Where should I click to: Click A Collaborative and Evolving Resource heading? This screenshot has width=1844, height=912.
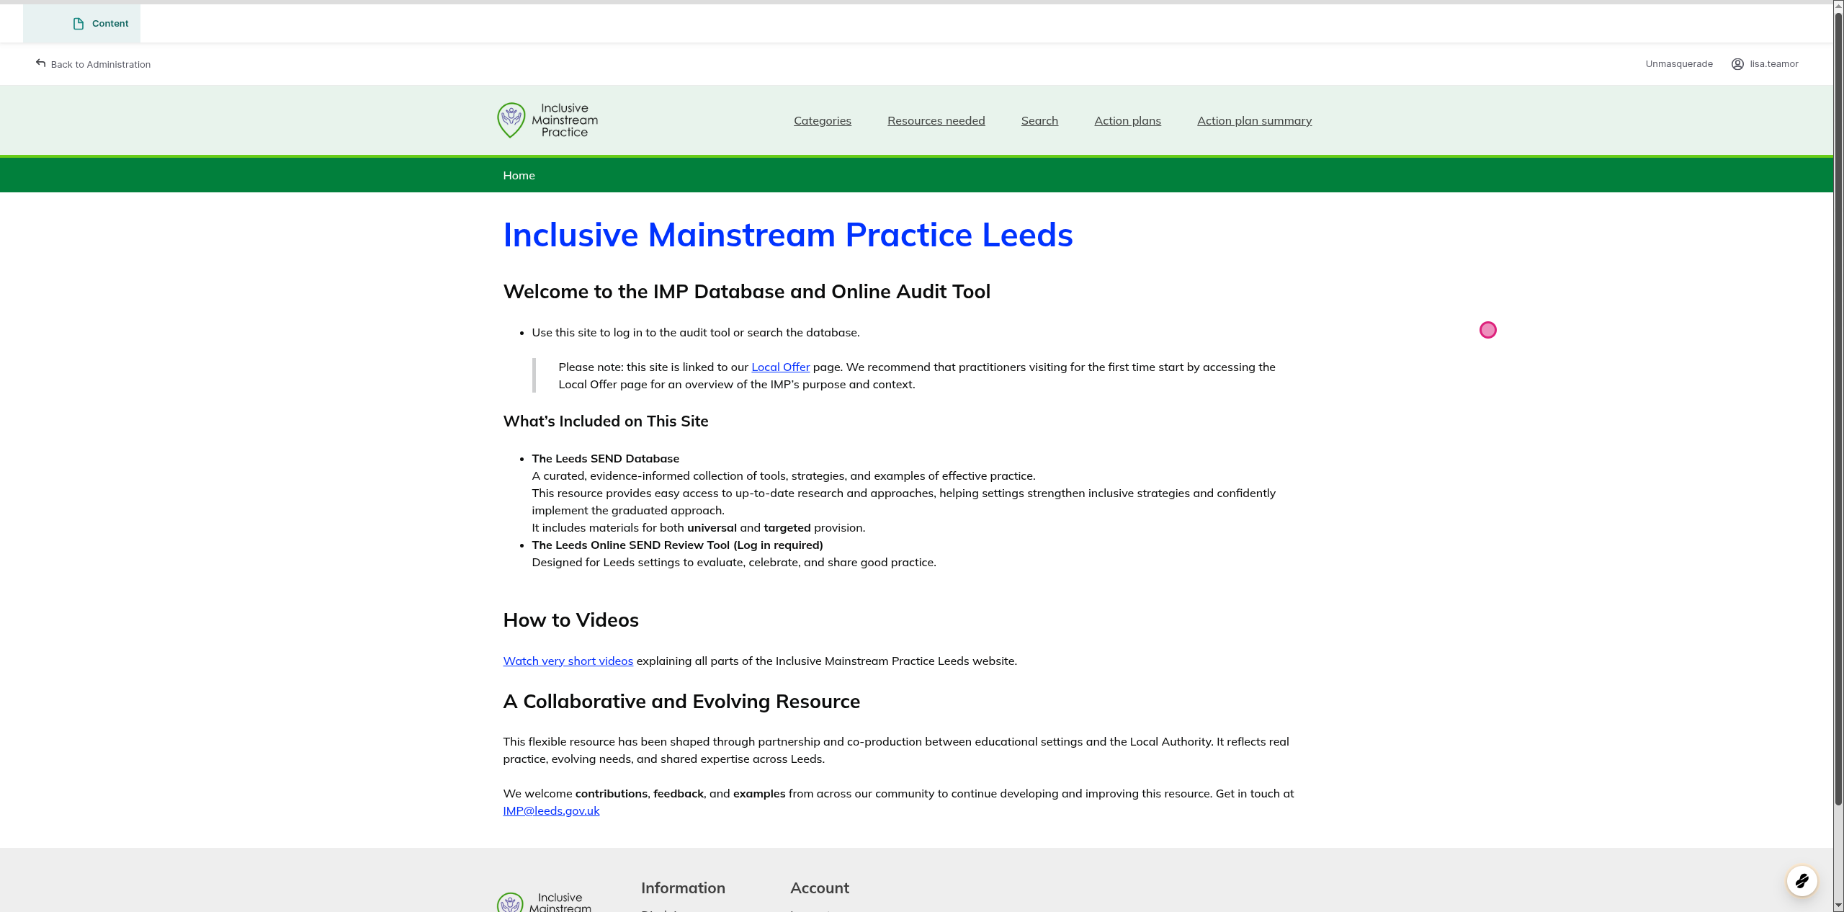click(x=681, y=702)
